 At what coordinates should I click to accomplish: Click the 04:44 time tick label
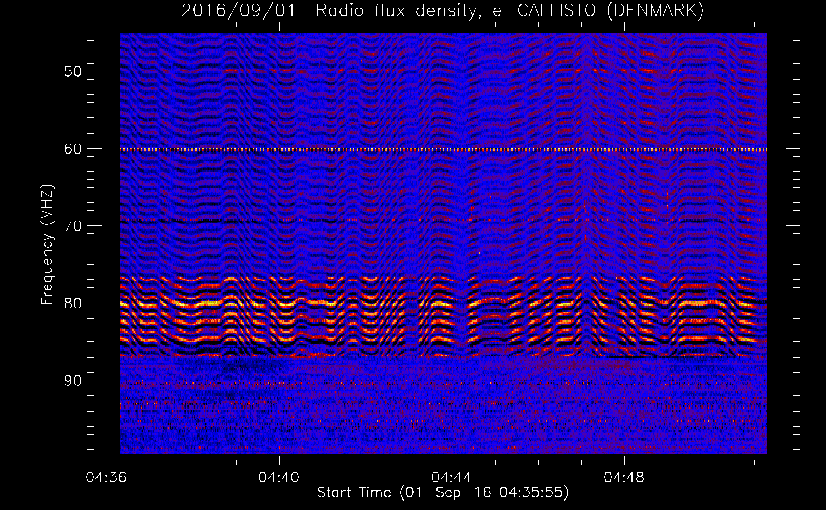pos(451,478)
